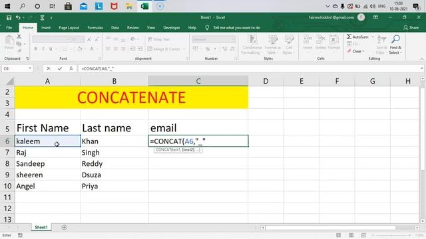Image resolution: width=426 pixels, height=239 pixels.
Task: Click in the formula bar input
Action: 248,68
